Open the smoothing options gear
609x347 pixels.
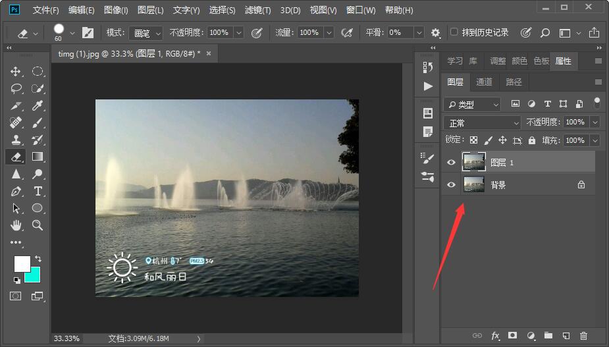click(x=435, y=33)
